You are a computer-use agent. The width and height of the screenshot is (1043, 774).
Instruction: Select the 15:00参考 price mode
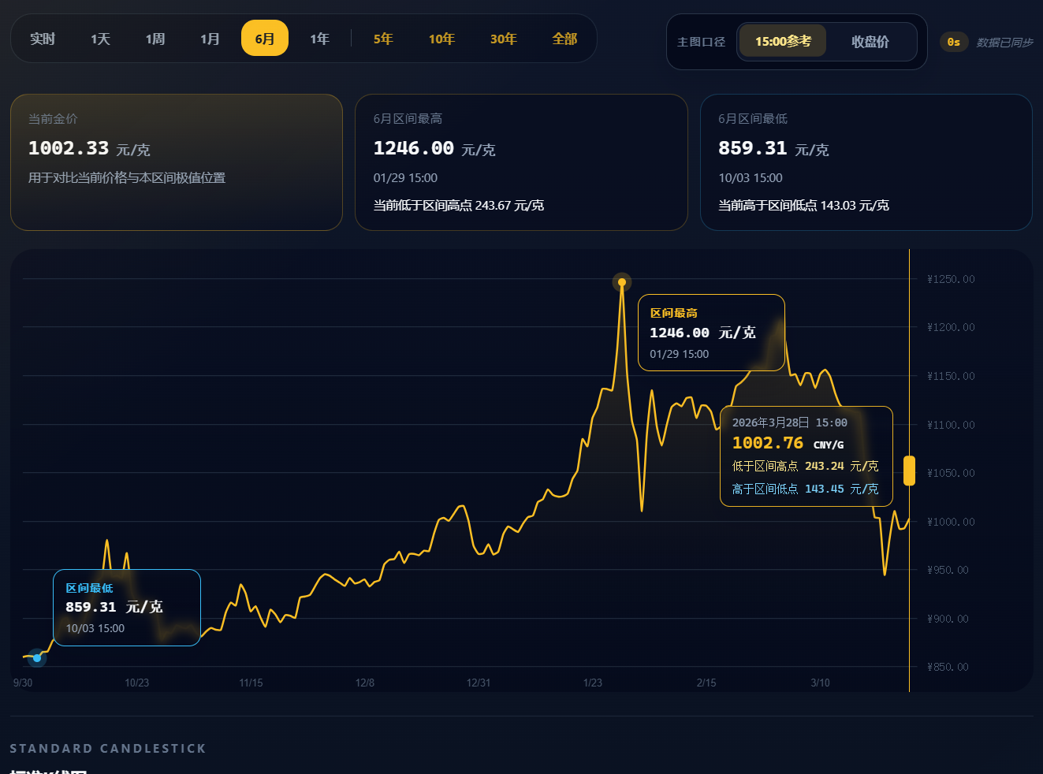coord(781,41)
